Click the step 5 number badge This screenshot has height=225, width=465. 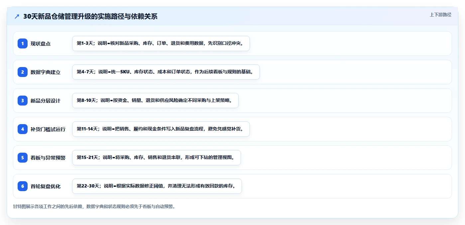coord(23,158)
